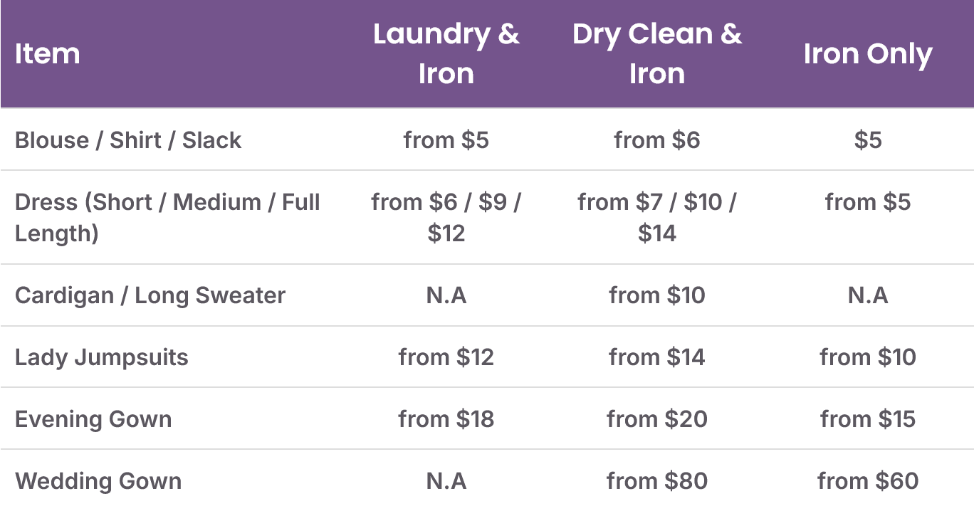Select the Iron Only column header
Image resolution: width=974 pixels, height=511 pixels.
pyautogui.click(x=868, y=54)
